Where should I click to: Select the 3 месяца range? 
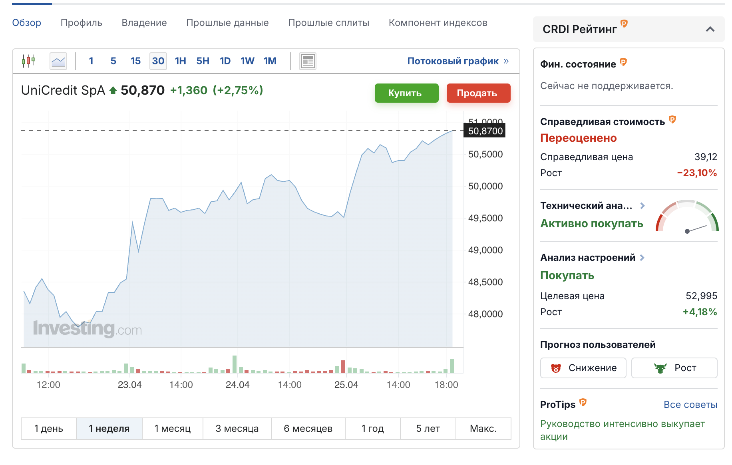point(237,429)
